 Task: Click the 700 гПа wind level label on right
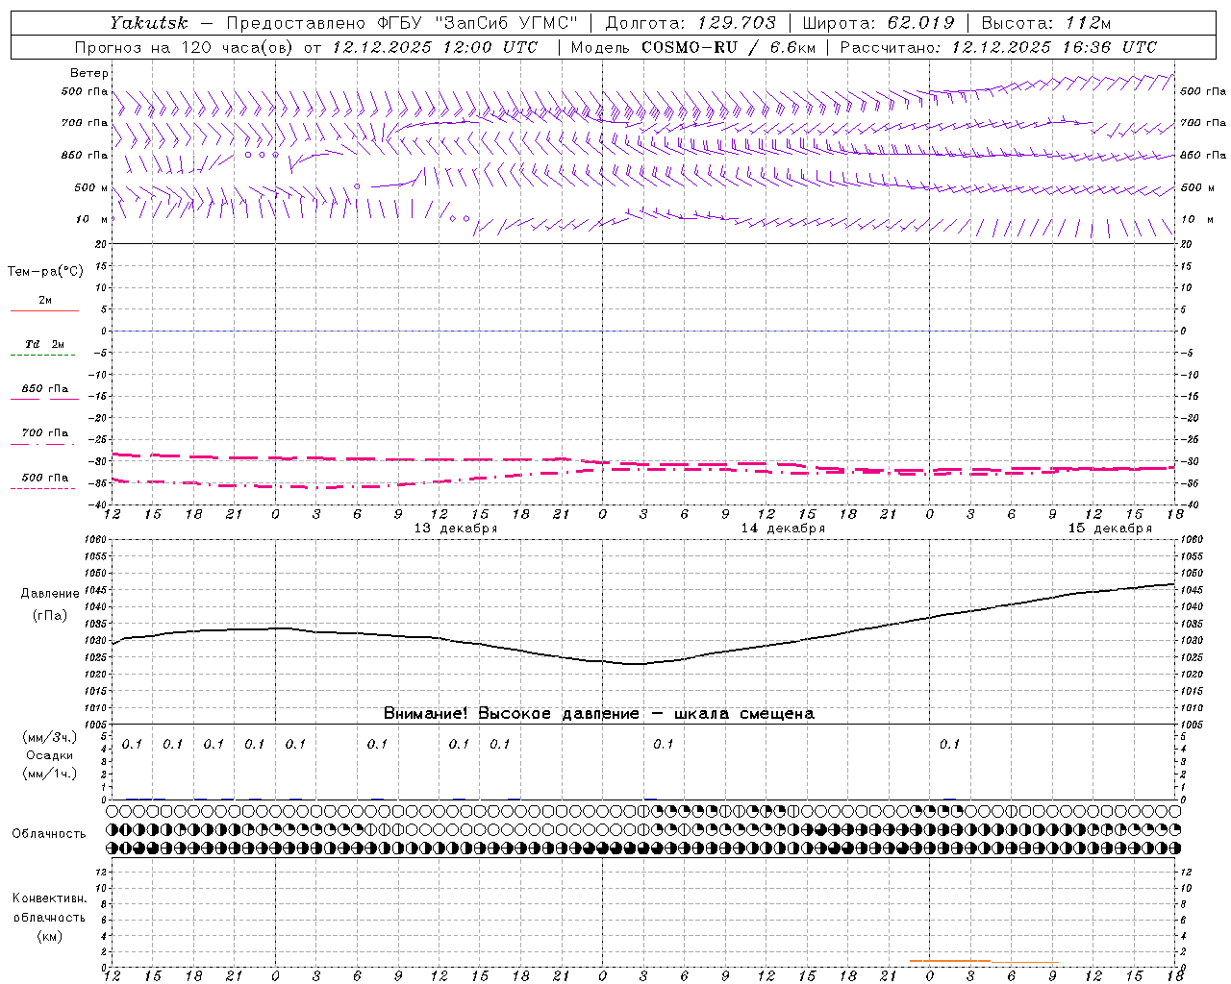pos(1203,123)
